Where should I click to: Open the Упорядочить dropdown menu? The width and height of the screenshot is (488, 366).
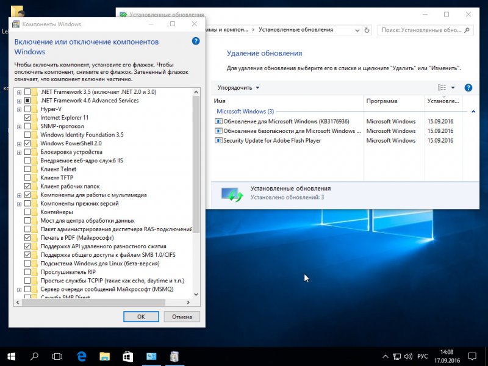pos(239,88)
